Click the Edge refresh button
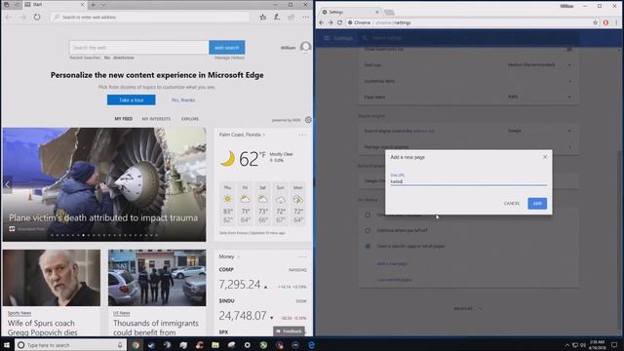 coord(37,18)
